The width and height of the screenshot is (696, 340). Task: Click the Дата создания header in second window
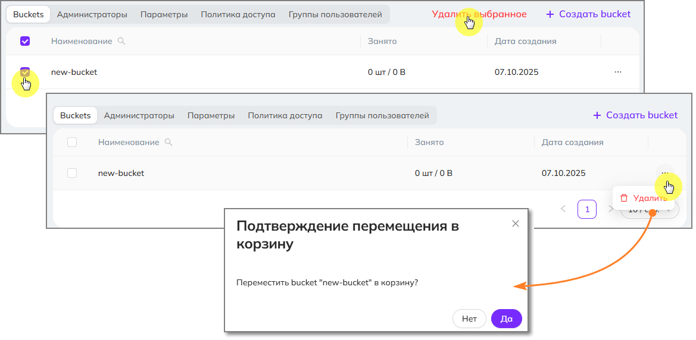pyautogui.click(x=573, y=142)
